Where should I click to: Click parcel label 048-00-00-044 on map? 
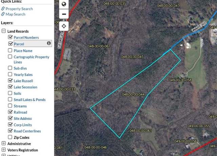tap(133, 94)
